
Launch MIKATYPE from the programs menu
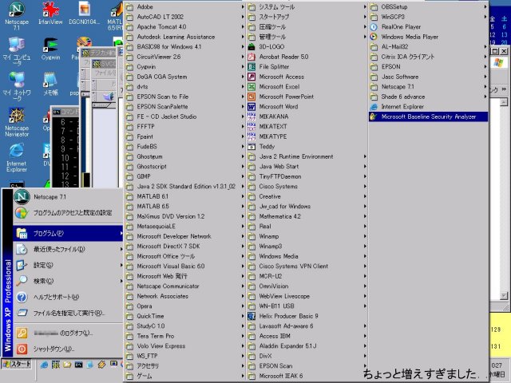(306, 136)
